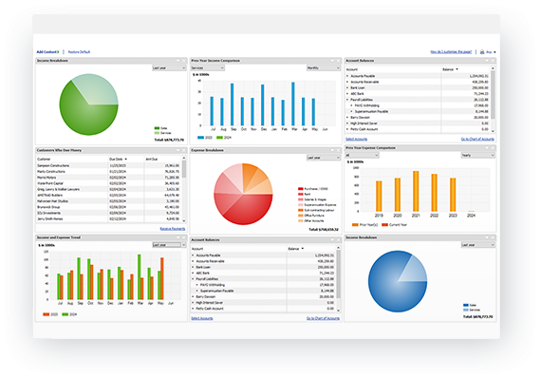Open the Expense Breakdown header arrow menu
The width and height of the screenshot is (541, 378).
click(332, 150)
